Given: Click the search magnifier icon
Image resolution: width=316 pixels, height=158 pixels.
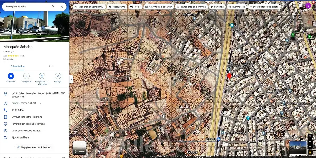Looking at the screenshot, I should (x=53, y=7).
